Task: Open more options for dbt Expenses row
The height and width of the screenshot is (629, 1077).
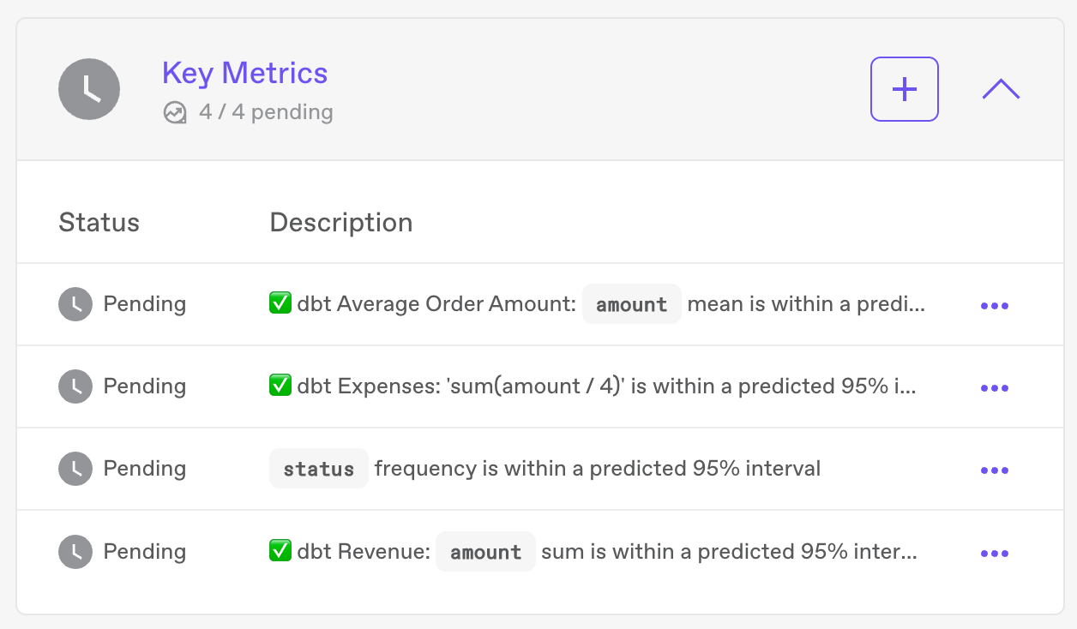Action: coord(994,388)
